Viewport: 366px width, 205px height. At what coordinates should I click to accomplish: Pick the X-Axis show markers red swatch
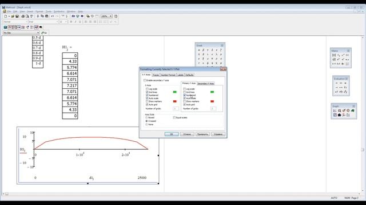point(174,101)
